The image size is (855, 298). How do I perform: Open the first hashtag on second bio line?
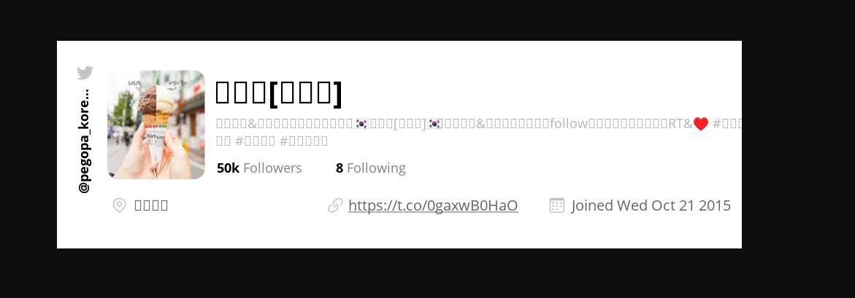(256, 141)
